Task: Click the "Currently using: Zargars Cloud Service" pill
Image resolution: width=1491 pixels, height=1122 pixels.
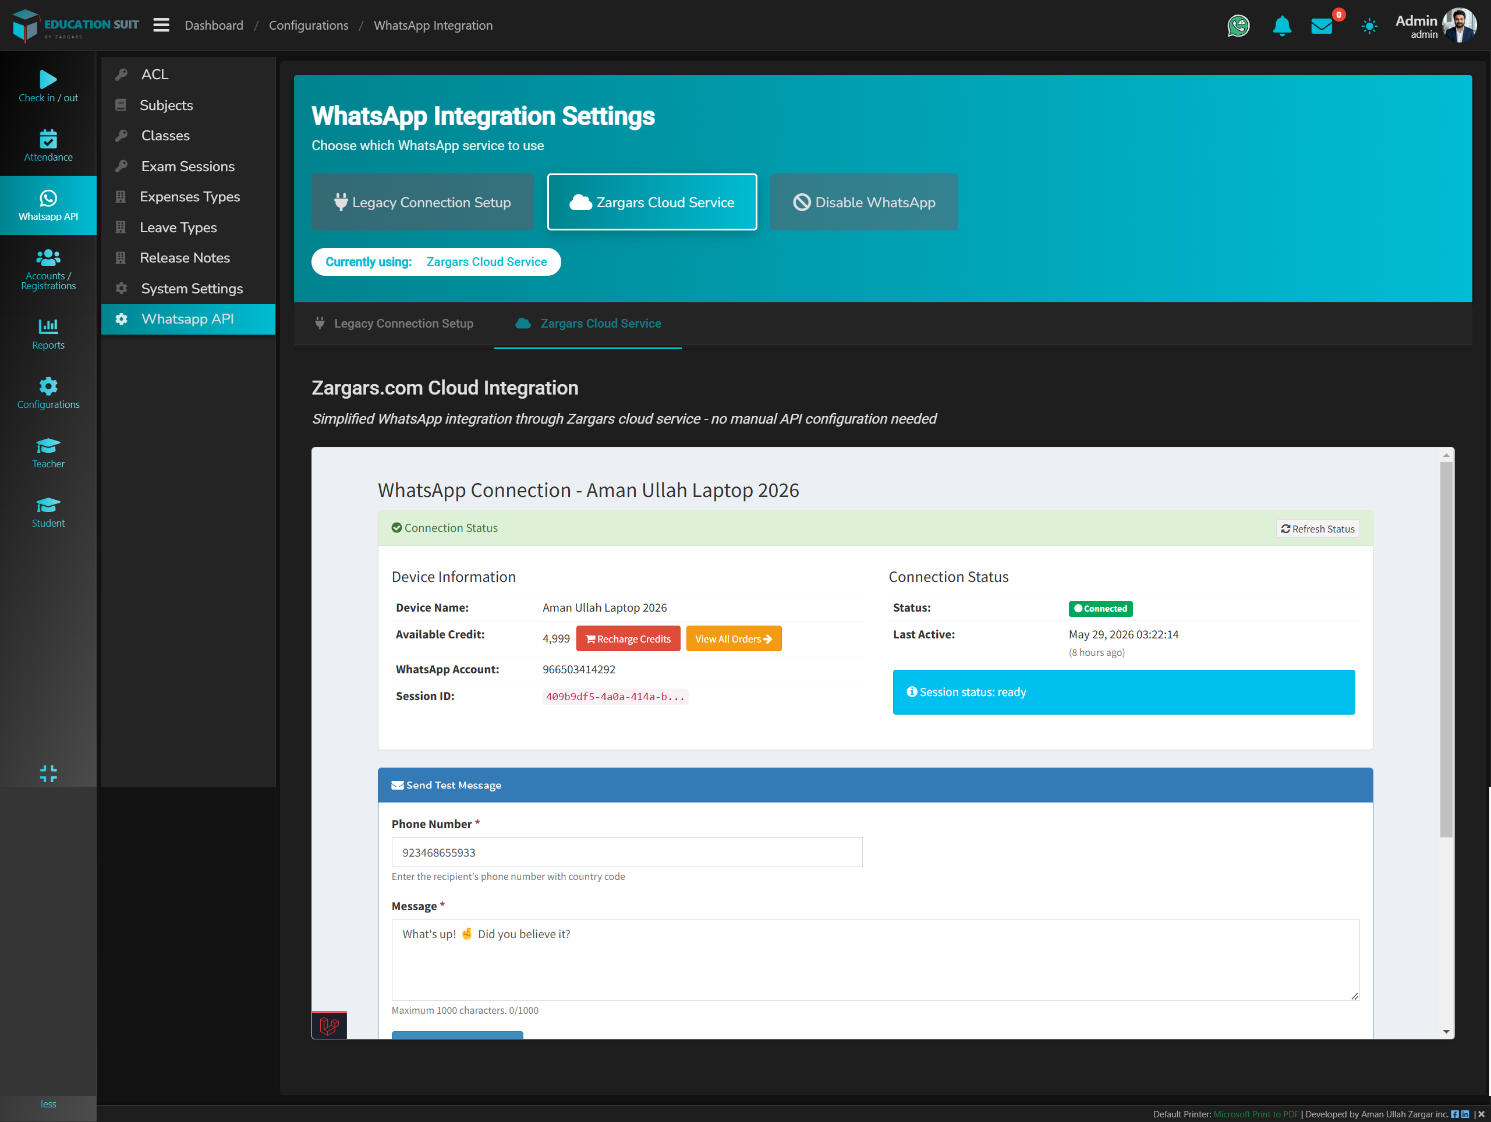Action: coord(435,262)
